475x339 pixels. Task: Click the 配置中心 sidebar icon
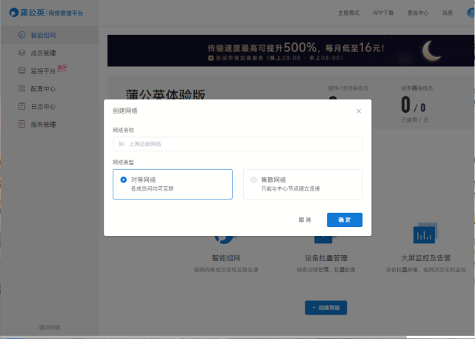click(21, 88)
